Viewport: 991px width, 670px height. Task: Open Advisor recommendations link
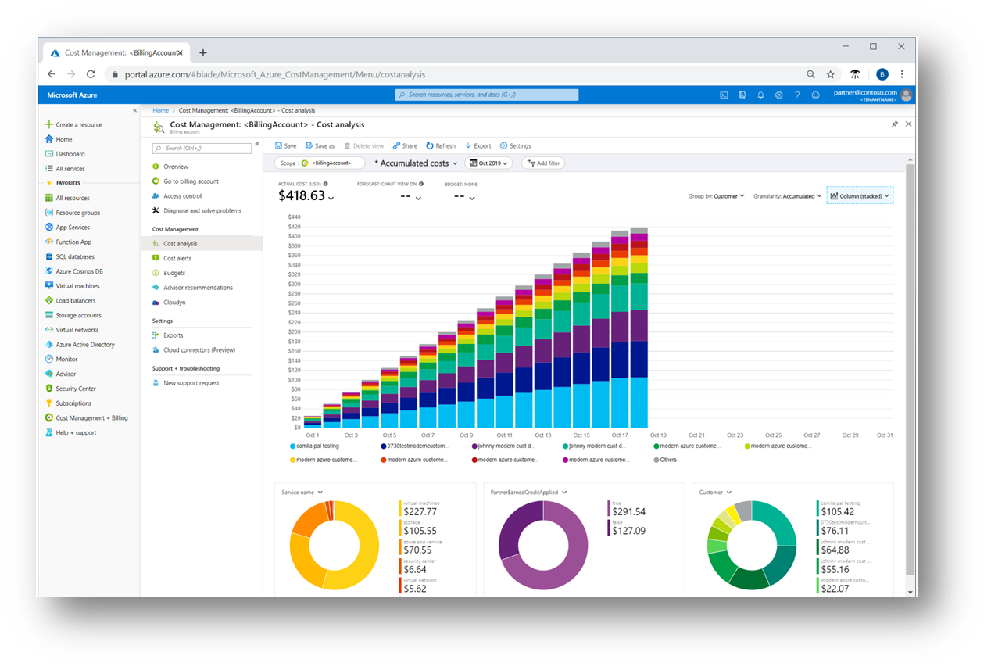coord(197,287)
